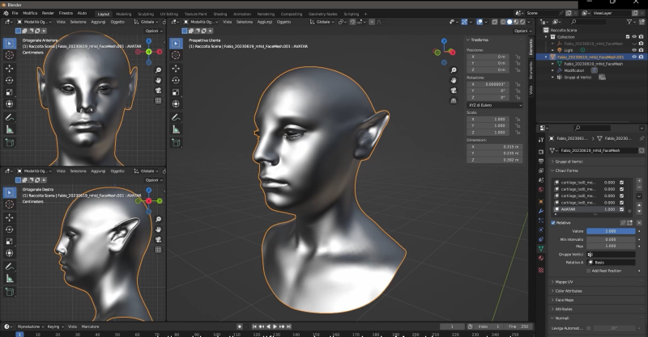Screen dimensions: 648x337
Task: Switch perspective/orthographic in main viewport
Action: [454, 101]
